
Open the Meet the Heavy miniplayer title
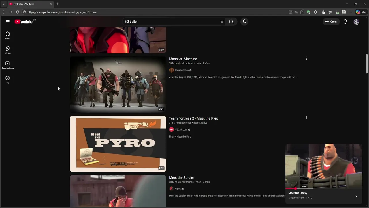pyautogui.click(x=298, y=193)
